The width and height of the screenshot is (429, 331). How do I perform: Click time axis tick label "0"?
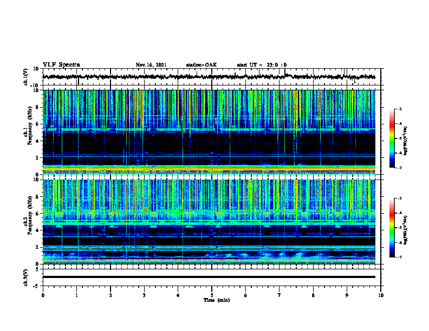pyautogui.click(x=43, y=295)
